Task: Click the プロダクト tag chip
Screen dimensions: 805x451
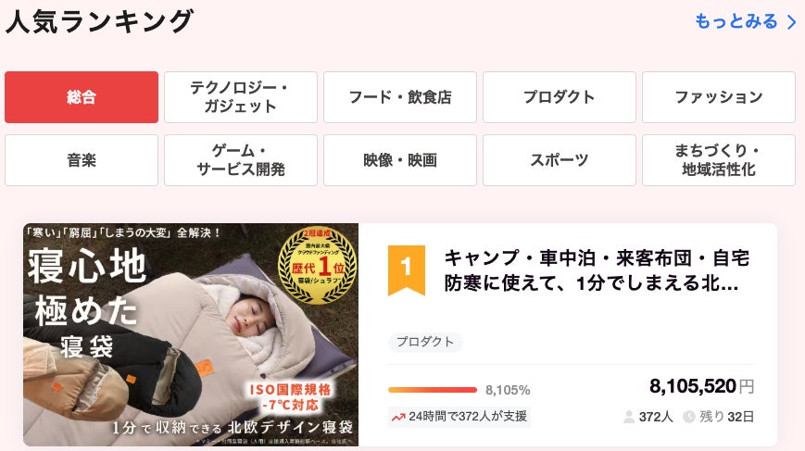Action: 425,342
